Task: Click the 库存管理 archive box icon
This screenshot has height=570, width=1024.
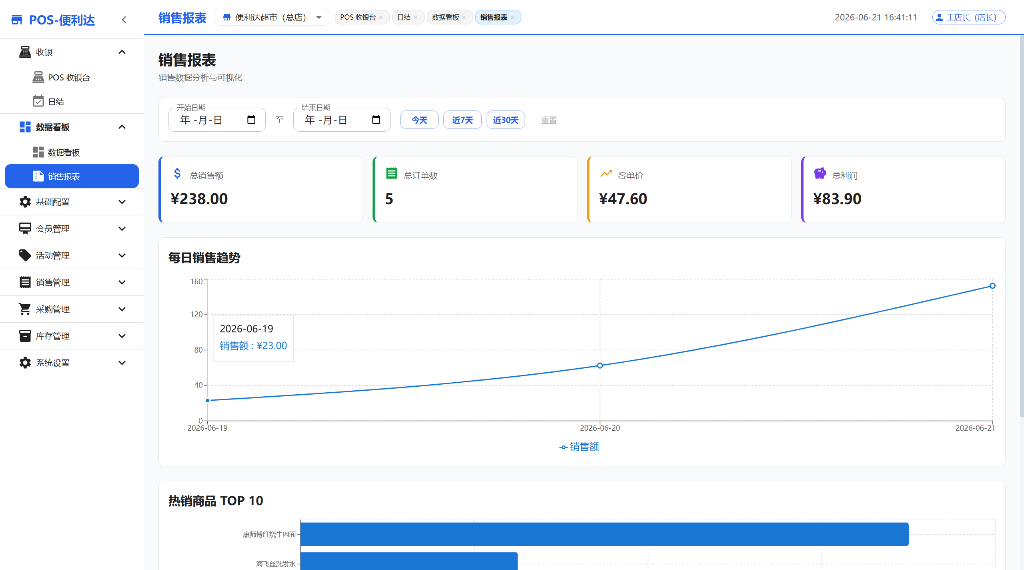Action: tap(25, 336)
